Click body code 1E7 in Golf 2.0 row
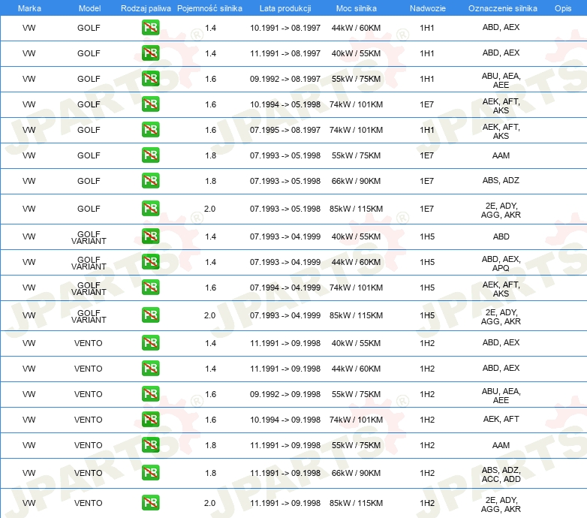 coord(427,209)
